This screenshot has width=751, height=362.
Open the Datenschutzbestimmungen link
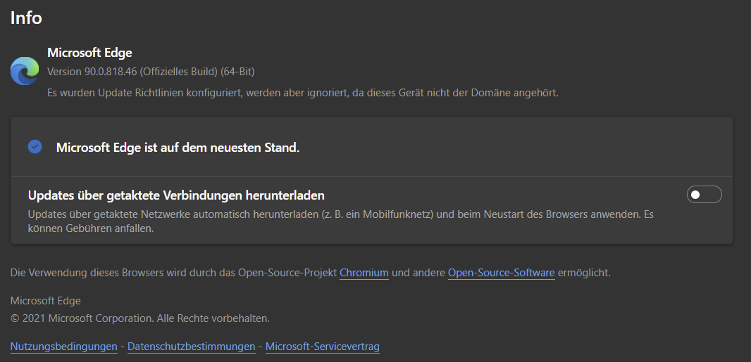click(x=191, y=346)
